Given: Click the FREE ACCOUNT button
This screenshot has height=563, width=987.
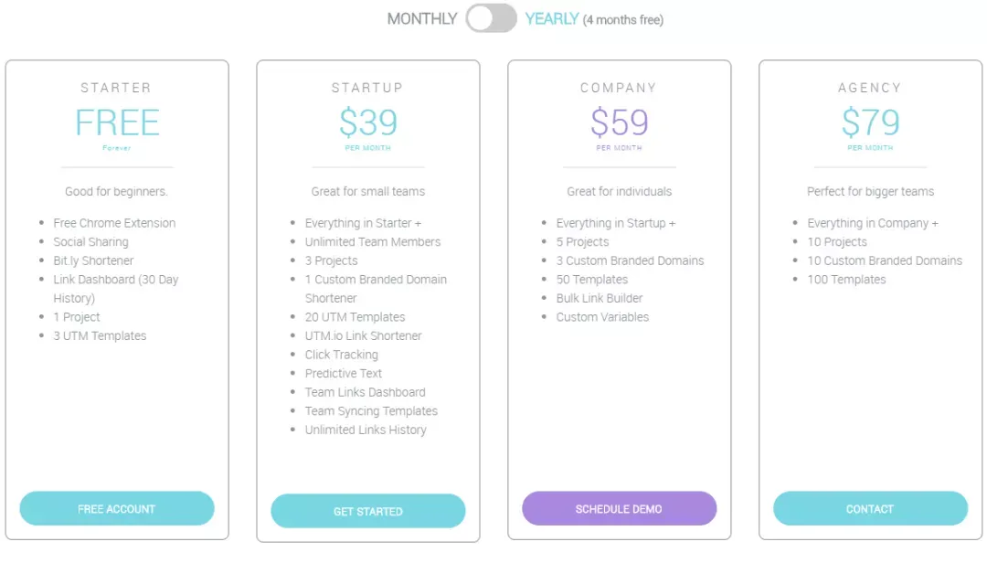Looking at the screenshot, I should pyautogui.click(x=116, y=508).
